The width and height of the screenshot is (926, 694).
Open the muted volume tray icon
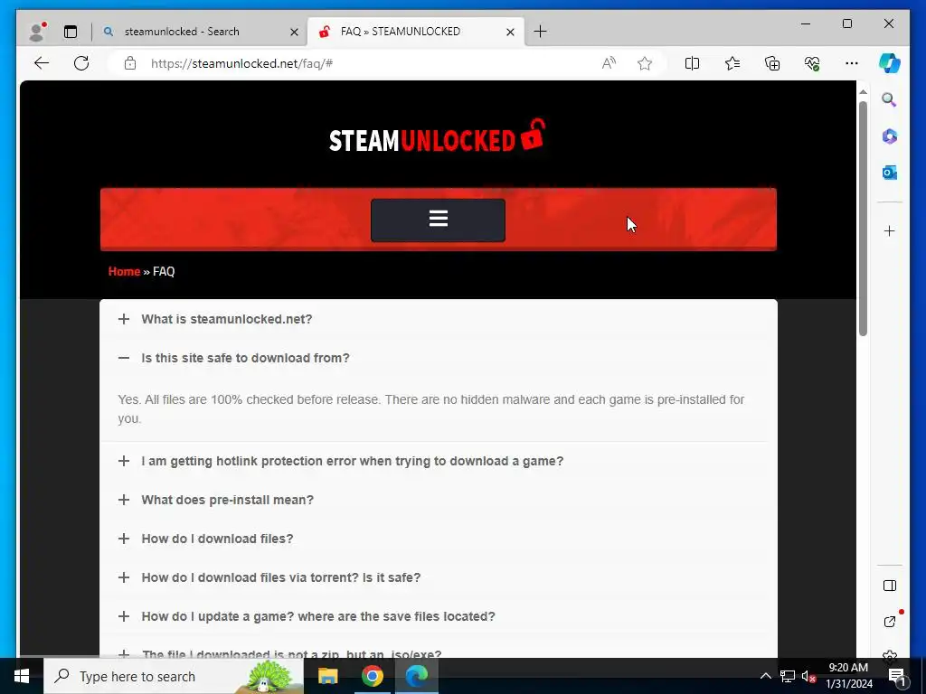tap(808, 676)
